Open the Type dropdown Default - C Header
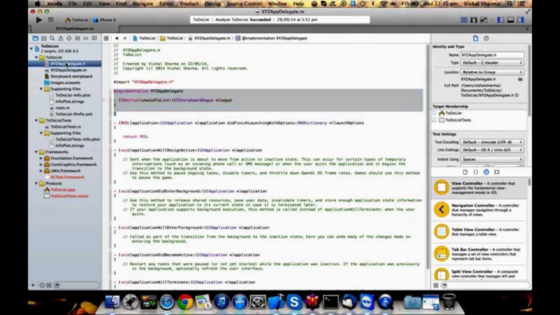The width and height of the screenshot is (560, 315). [x=492, y=63]
